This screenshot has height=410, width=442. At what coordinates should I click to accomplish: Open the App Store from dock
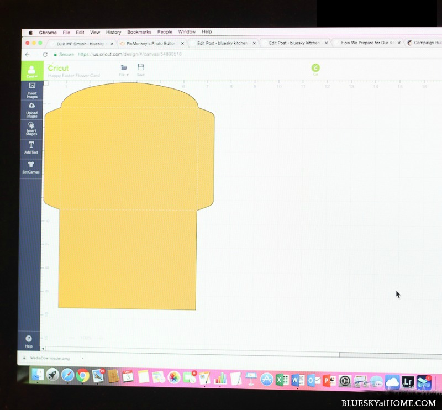click(266, 379)
